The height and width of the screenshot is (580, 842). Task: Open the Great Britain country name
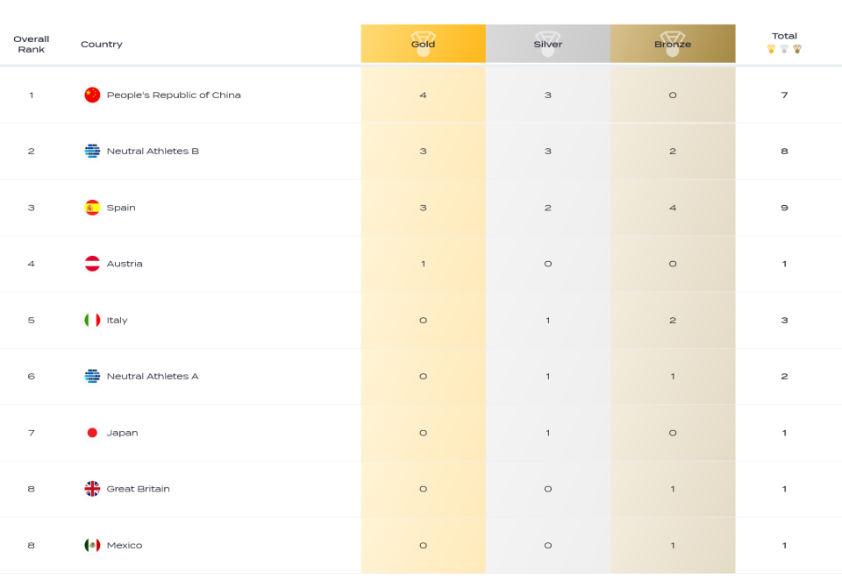point(138,489)
